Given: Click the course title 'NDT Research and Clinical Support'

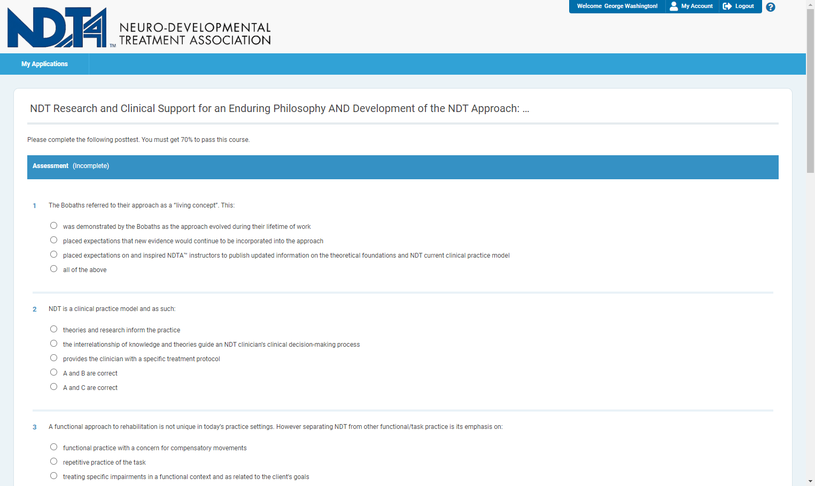Looking at the screenshot, I should 280,108.
